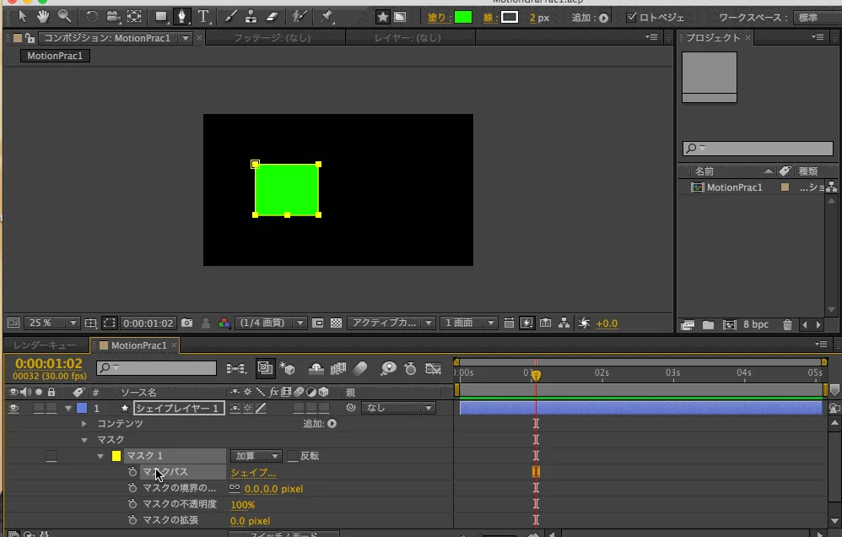Open the 加算 mask mode dropdown

coord(257,456)
